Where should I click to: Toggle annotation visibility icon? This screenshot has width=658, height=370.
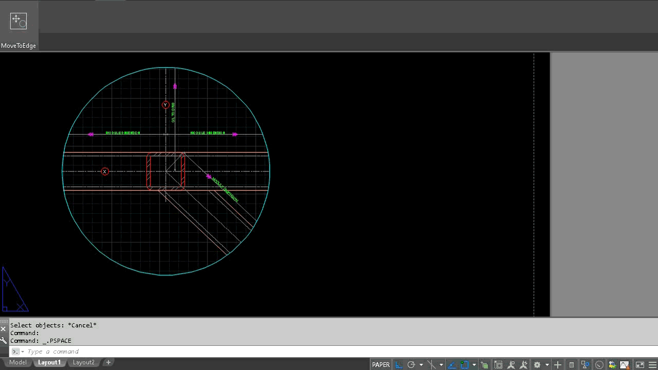click(511, 365)
